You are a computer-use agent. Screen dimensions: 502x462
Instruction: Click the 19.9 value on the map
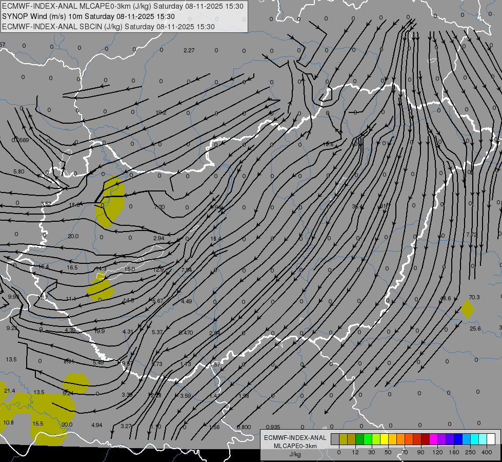99,331
